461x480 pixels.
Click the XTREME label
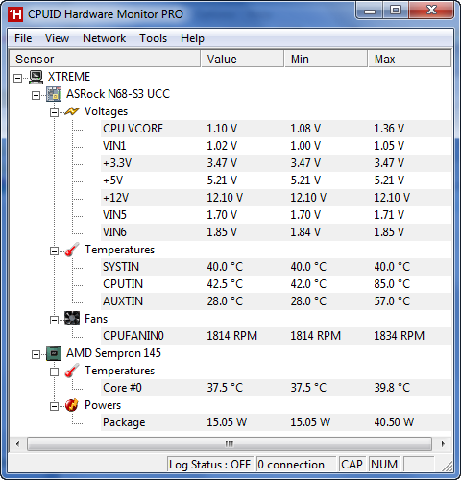[69, 77]
